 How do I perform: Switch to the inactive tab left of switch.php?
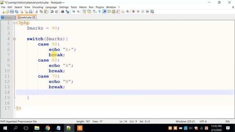tap(8, 18)
